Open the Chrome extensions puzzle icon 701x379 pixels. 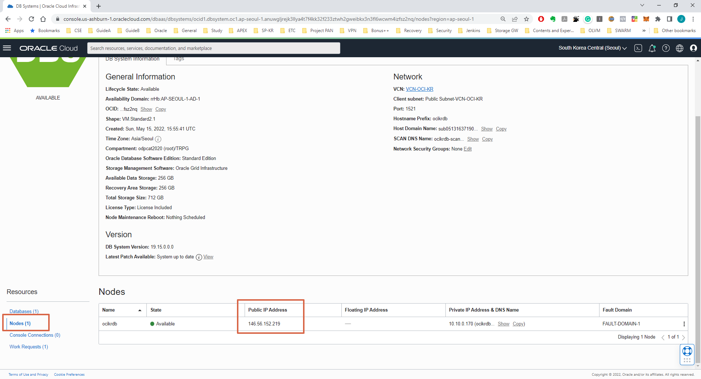tap(658, 19)
